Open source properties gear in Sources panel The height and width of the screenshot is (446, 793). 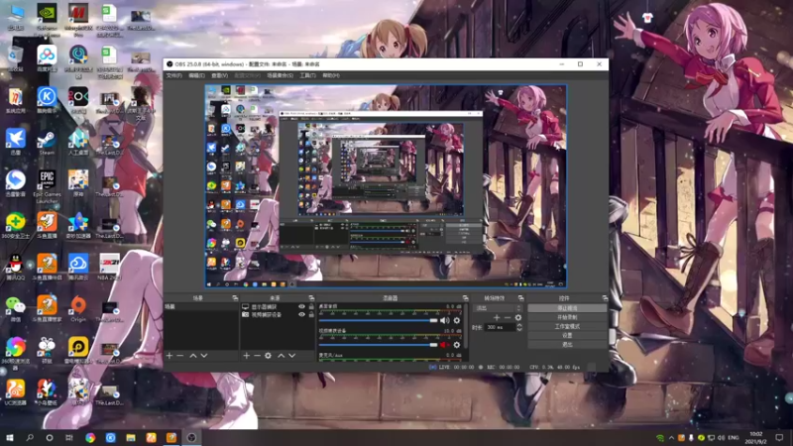(x=268, y=356)
